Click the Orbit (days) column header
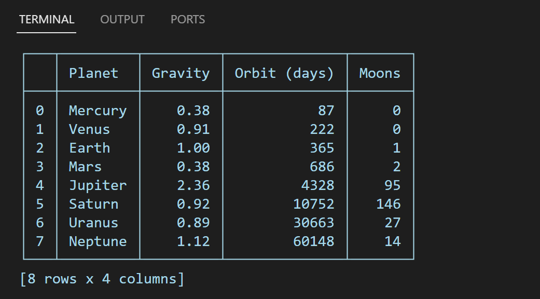 tap(284, 73)
